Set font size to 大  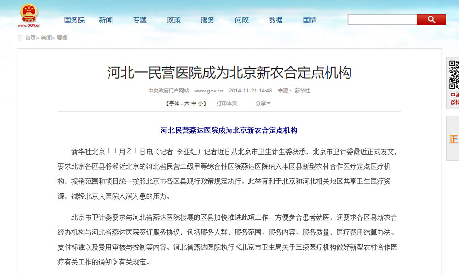pyautogui.click(x=187, y=103)
